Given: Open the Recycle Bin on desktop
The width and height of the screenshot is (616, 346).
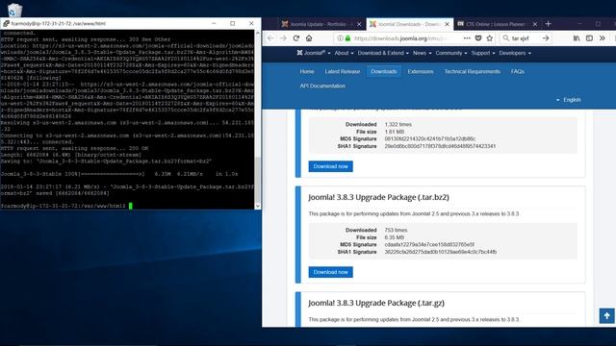Looking at the screenshot, I should pos(14,10).
